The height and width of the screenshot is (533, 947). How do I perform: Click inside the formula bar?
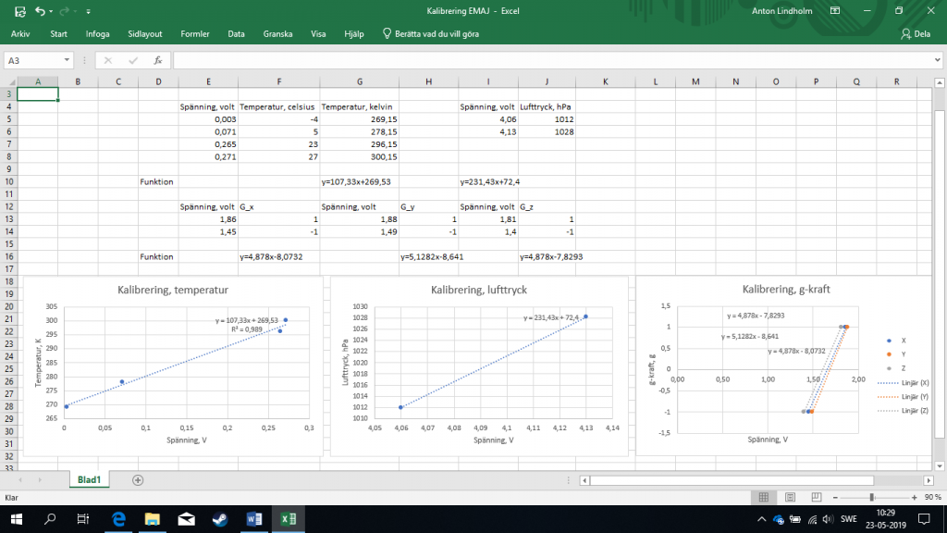pos(553,60)
